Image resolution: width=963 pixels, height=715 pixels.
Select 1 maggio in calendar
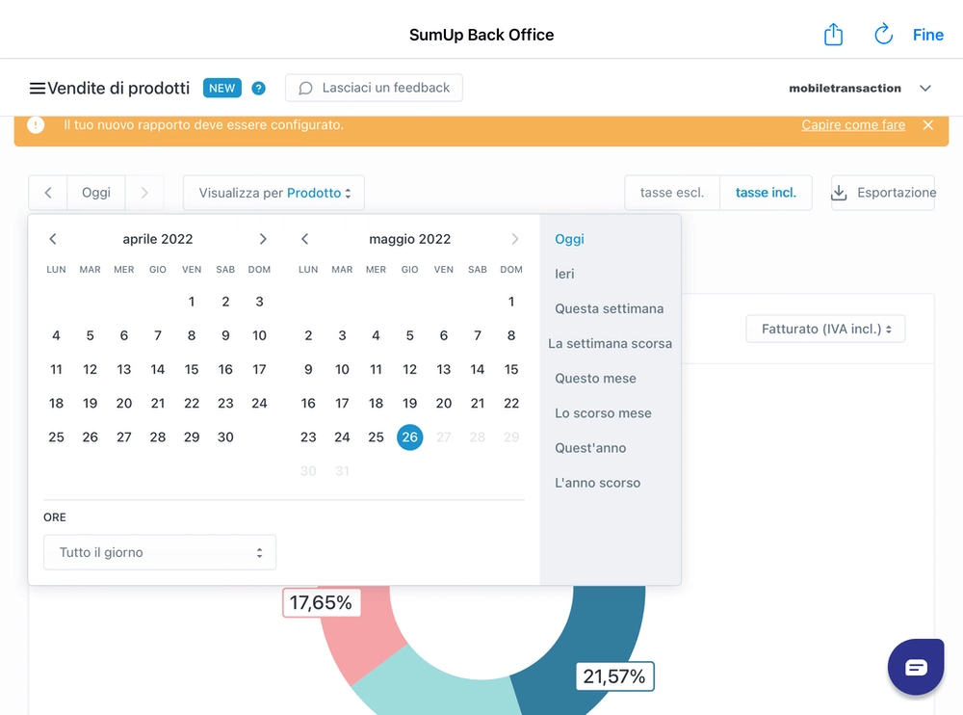pyautogui.click(x=511, y=302)
